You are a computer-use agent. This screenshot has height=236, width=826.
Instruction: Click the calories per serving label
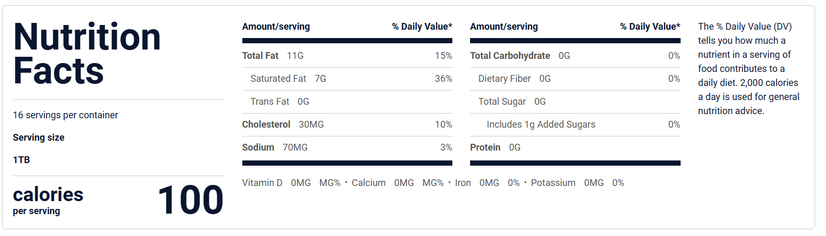click(x=48, y=200)
